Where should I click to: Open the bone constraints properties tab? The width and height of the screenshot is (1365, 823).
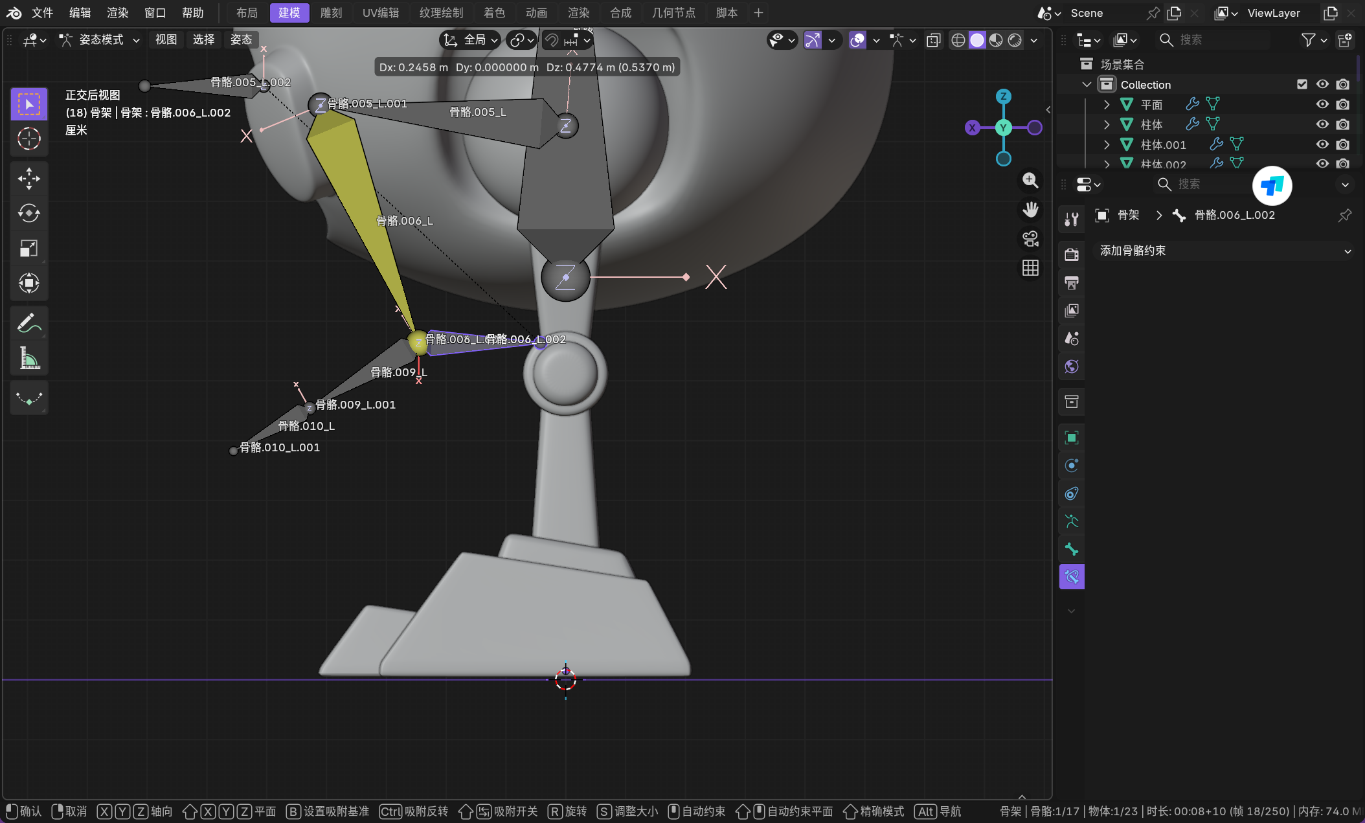[1072, 576]
